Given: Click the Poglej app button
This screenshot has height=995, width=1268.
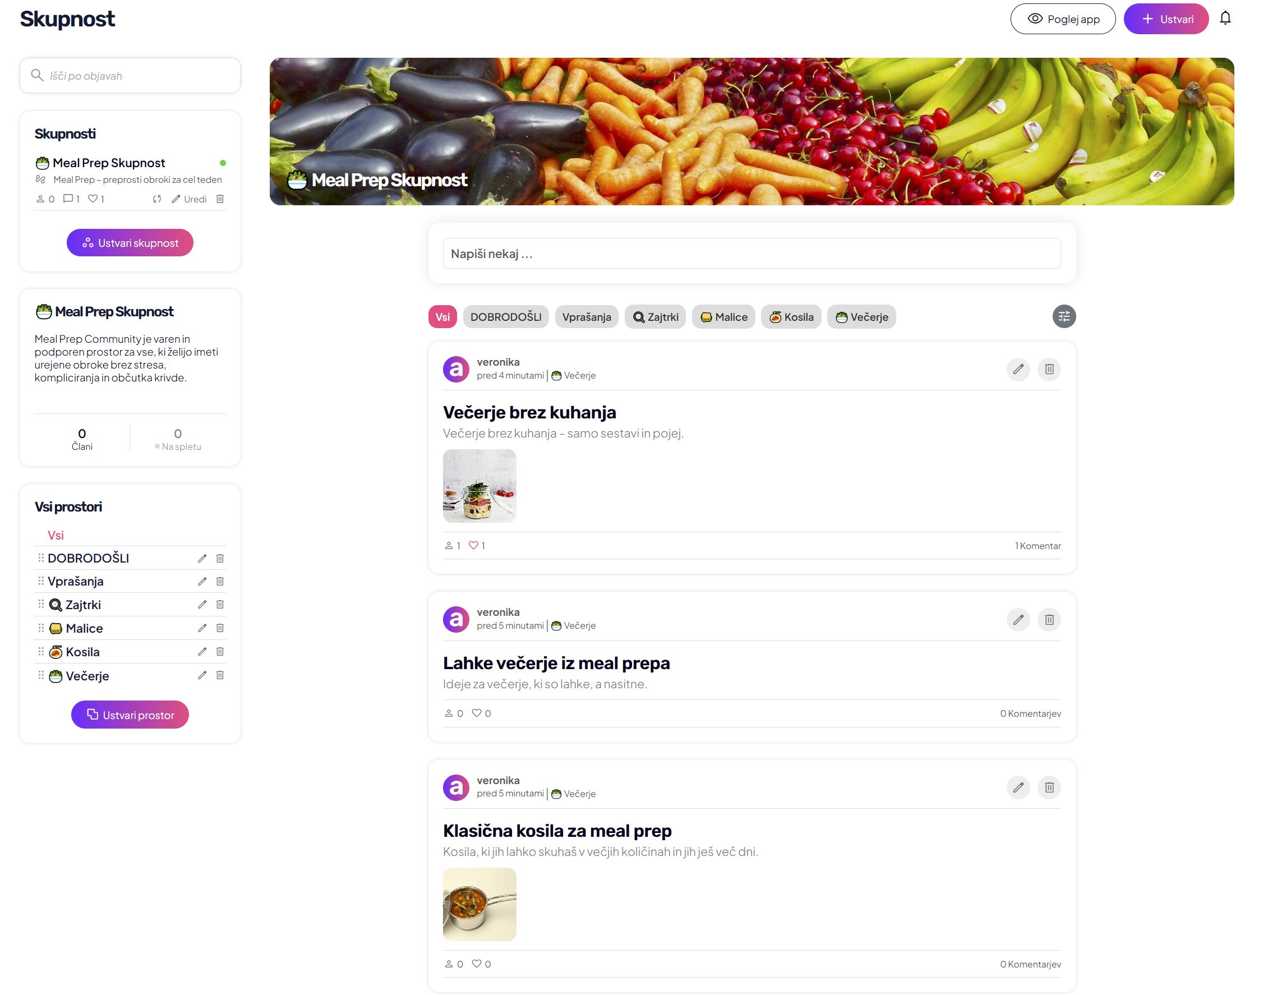Looking at the screenshot, I should click(x=1062, y=19).
